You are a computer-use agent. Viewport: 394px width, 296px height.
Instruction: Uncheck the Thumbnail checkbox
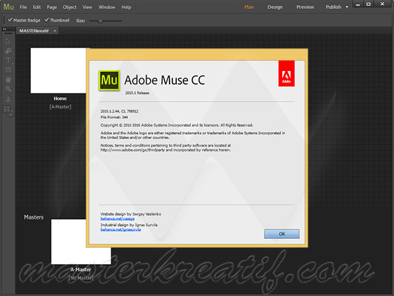click(x=47, y=20)
